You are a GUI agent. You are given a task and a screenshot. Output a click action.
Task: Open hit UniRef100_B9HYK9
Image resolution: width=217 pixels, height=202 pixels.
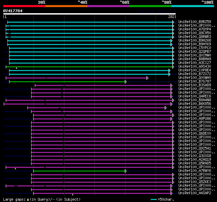tap(195, 44)
